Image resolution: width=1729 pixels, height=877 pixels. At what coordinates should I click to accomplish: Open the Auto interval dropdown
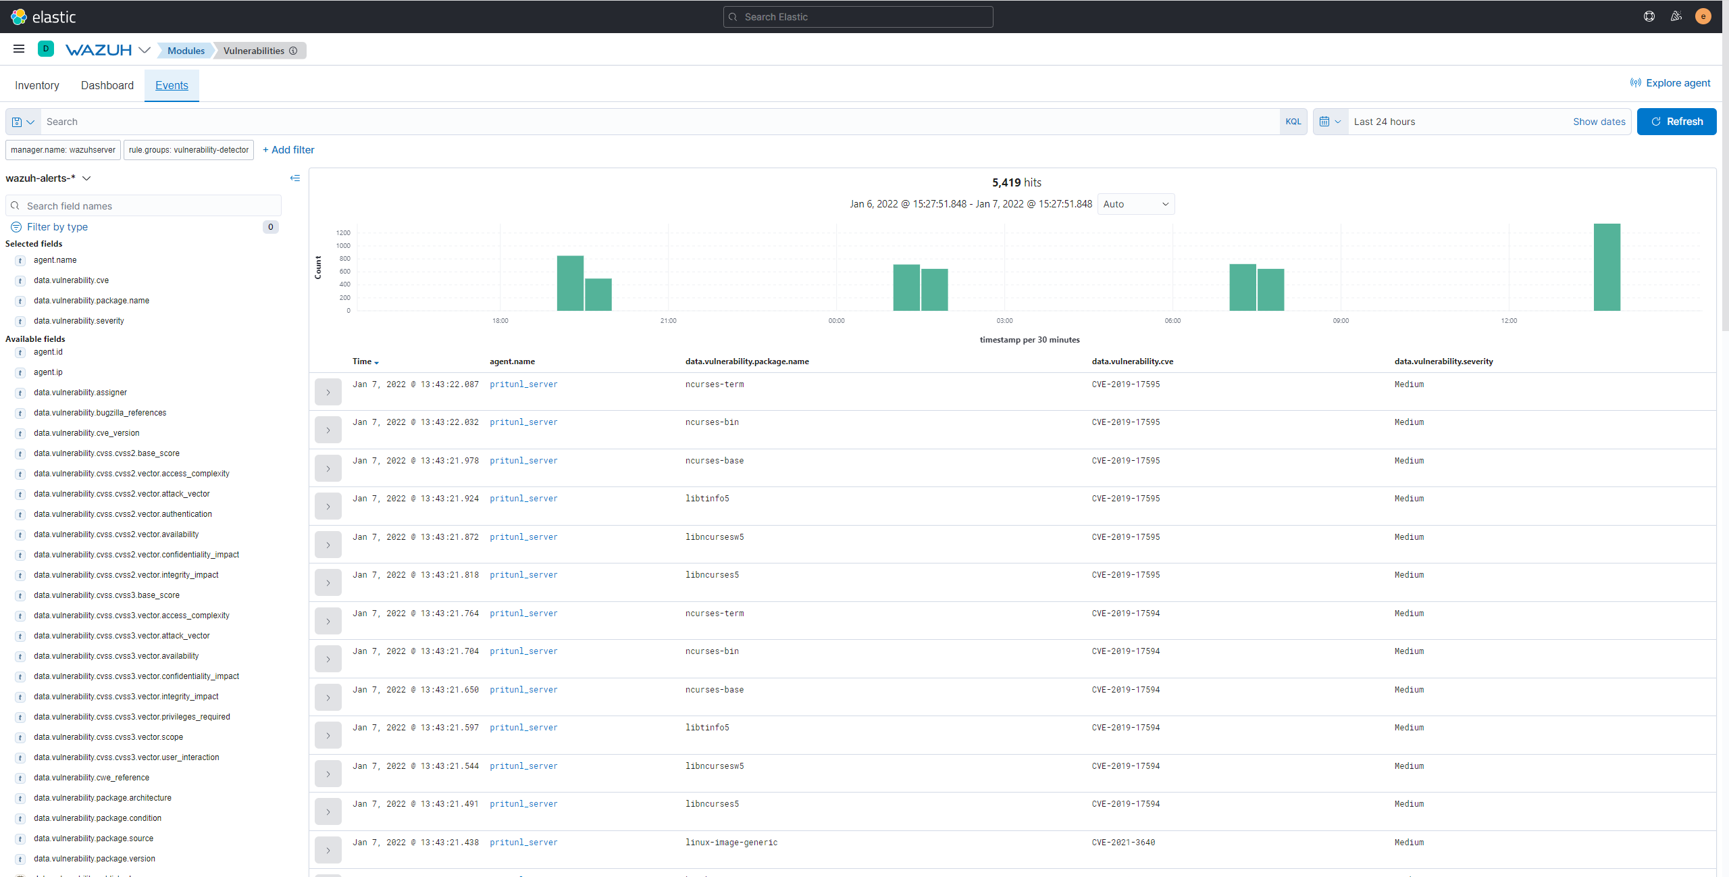click(1135, 204)
